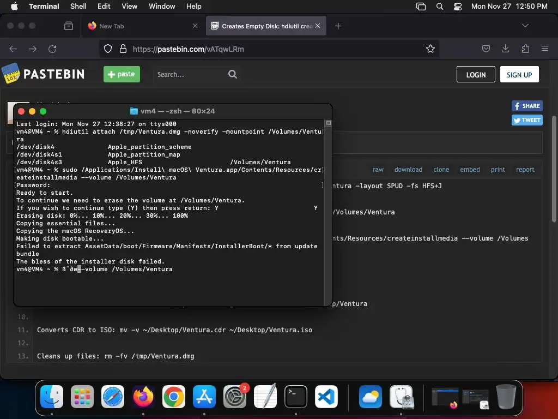Open Firefox View icon
The width and height of the screenshot is (558, 419).
pos(68,26)
